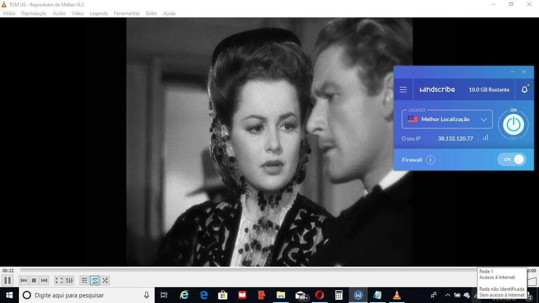Click the US flag in location box
Viewport: 539px width, 303px height.
[x=413, y=119]
